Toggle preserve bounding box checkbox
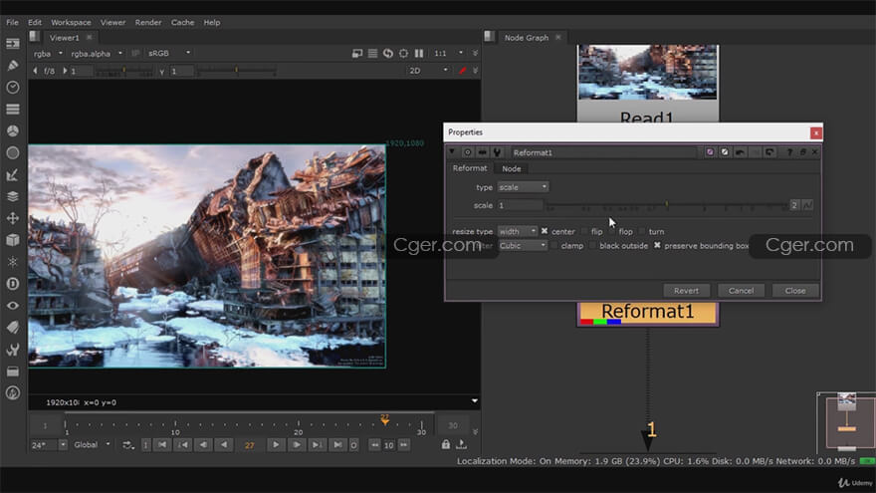 (657, 245)
